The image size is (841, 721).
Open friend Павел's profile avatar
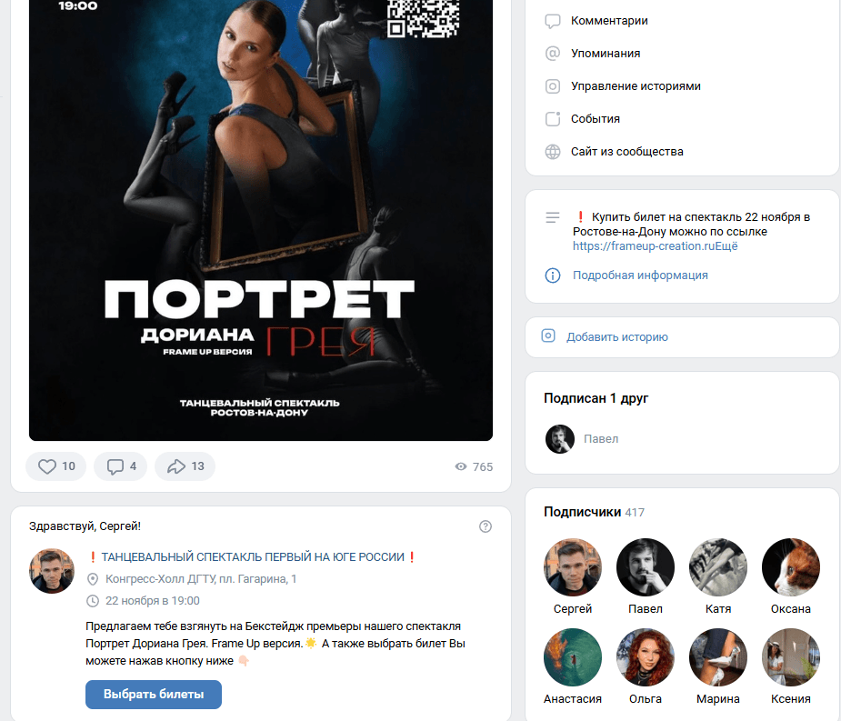tap(559, 439)
